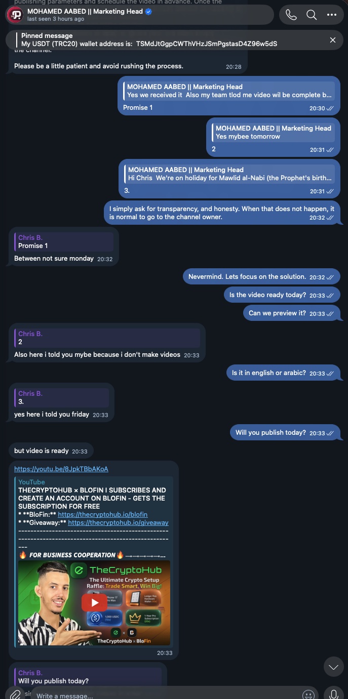Open quoted reply 'Yes we received it'
Screen dimensions: 348x699
228,91
